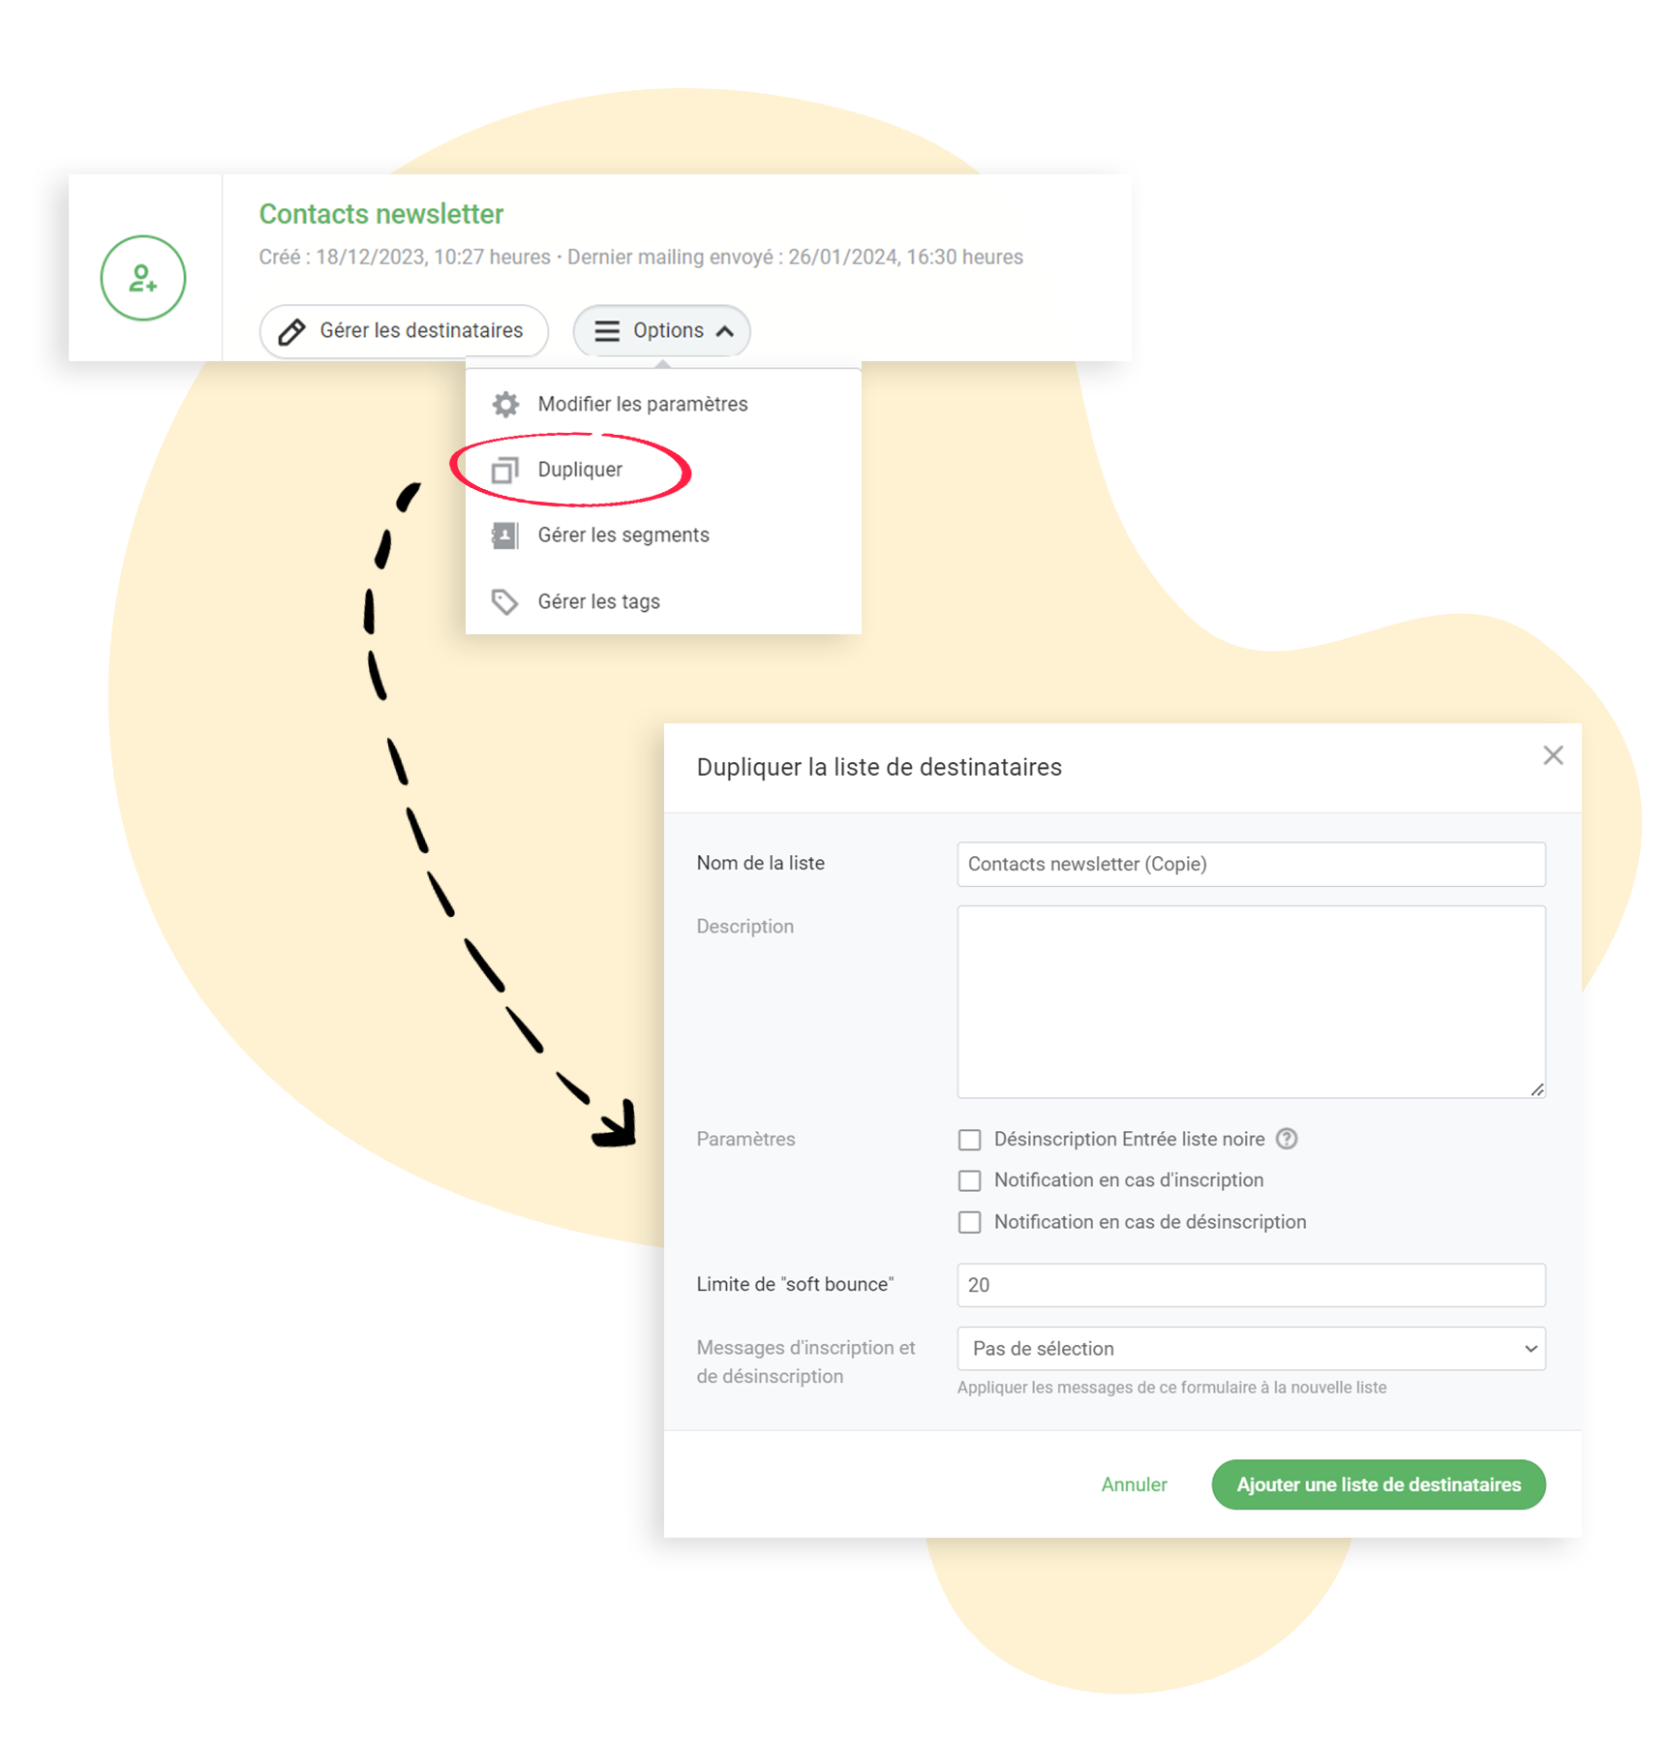The height and width of the screenshot is (1743, 1670).
Task: Click the Annuler link
Action: click(x=1134, y=1484)
